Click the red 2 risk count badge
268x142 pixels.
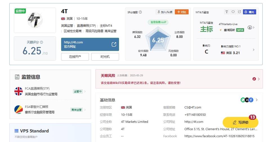coord(254,79)
